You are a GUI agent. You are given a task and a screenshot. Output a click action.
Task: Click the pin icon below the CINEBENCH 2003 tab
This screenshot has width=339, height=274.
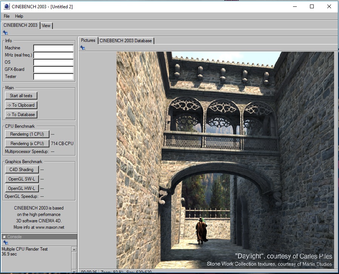5,33
